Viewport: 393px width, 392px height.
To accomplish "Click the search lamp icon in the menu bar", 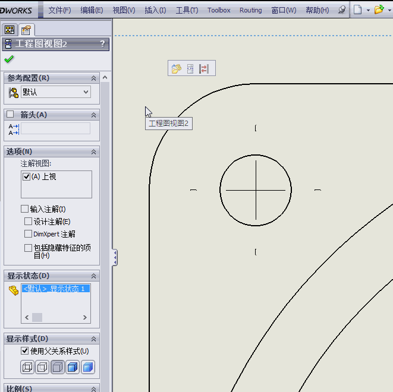I will [342, 10].
